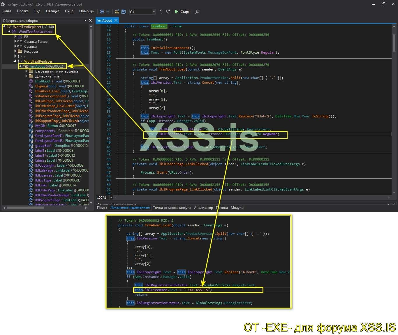The height and width of the screenshot is (335, 398).
Task: Click the WordTextReplacer.exe module icon
Action: coord(14,31)
